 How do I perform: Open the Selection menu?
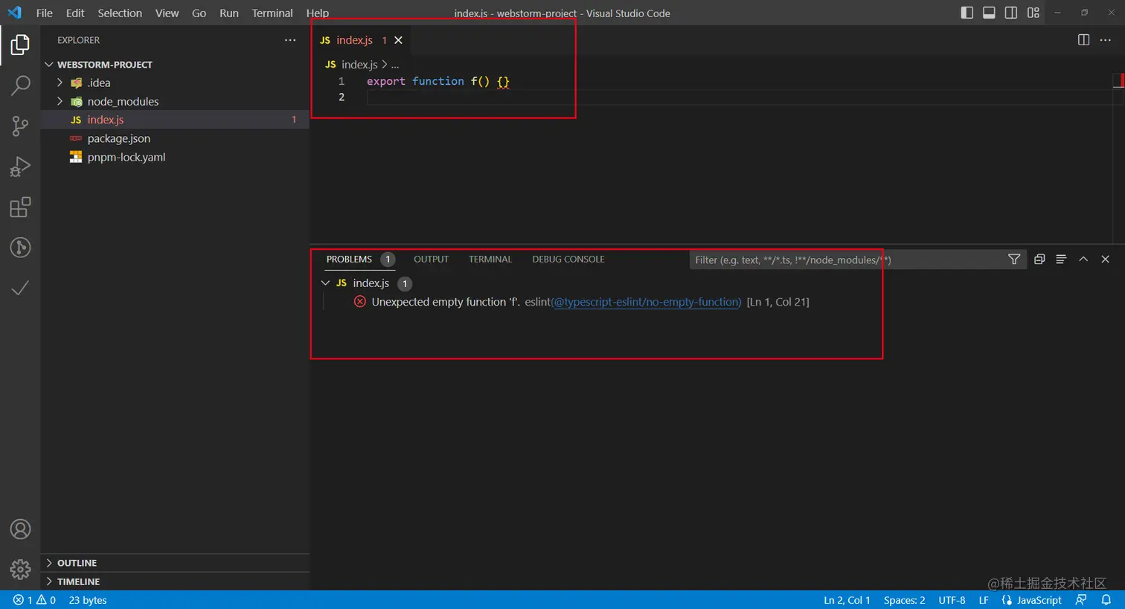(120, 13)
